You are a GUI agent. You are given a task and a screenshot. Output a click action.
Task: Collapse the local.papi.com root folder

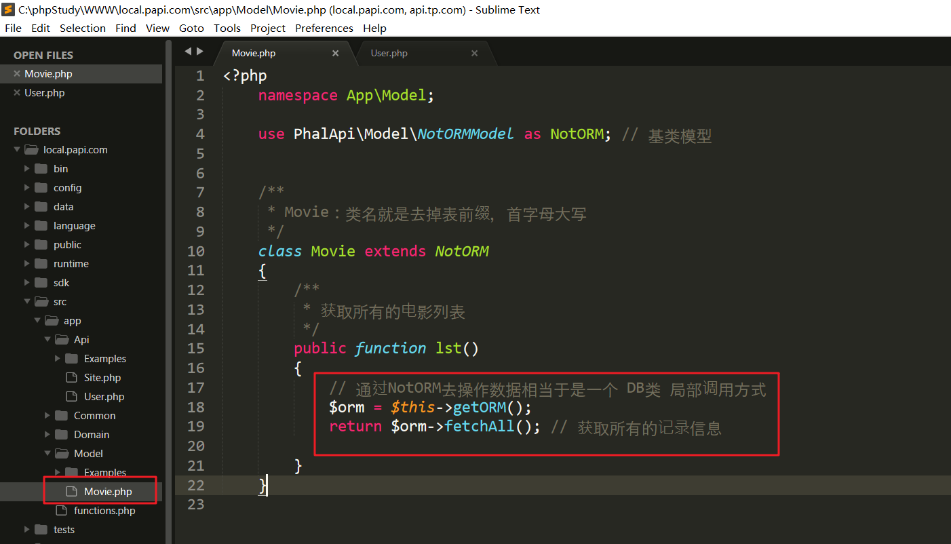[x=17, y=150]
